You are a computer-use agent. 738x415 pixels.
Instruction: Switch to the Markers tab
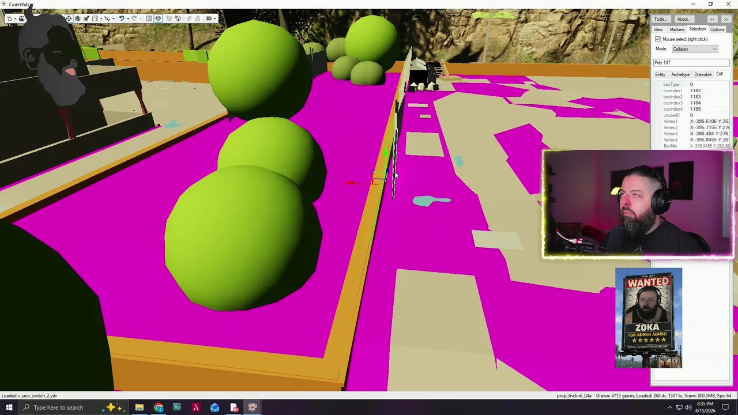tap(677, 29)
